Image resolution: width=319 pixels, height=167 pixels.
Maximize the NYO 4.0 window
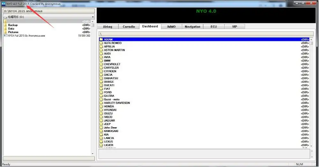click(x=303, y=3)
